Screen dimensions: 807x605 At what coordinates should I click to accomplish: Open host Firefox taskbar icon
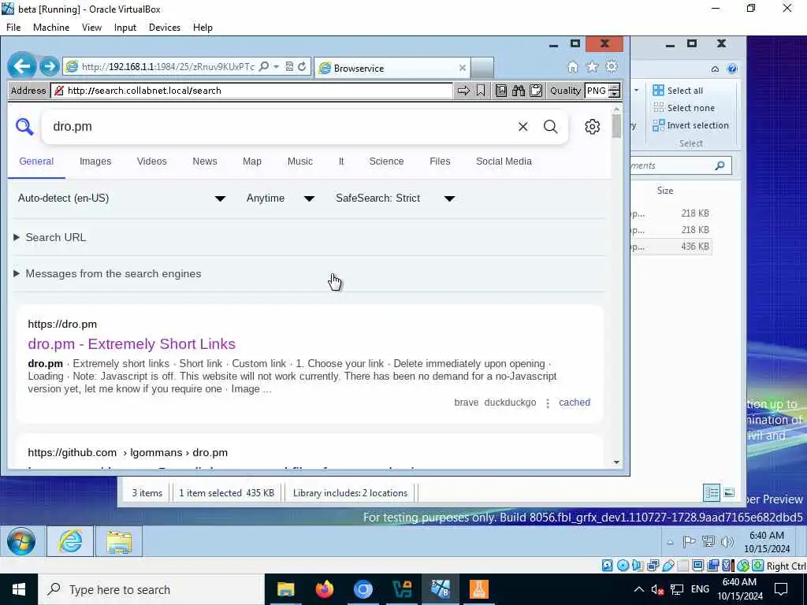324,589
